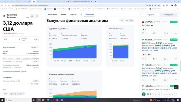The image size is (181, 102).
Task: Click the CVX amount input field
Action: click(12, 39)
